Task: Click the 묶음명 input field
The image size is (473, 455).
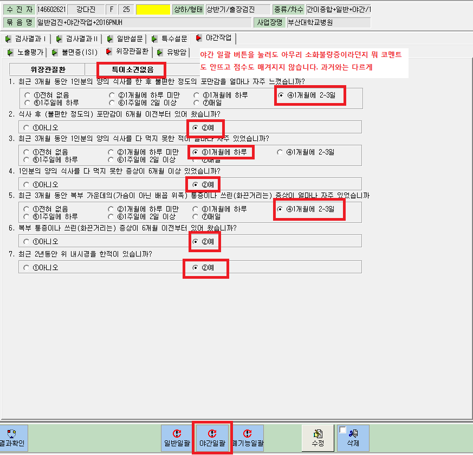Action: 144,23
